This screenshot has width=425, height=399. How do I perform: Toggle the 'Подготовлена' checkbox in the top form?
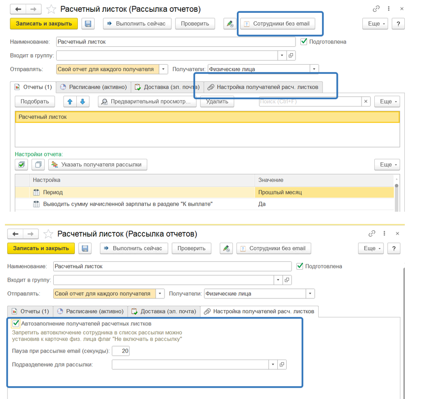[304, 41]
